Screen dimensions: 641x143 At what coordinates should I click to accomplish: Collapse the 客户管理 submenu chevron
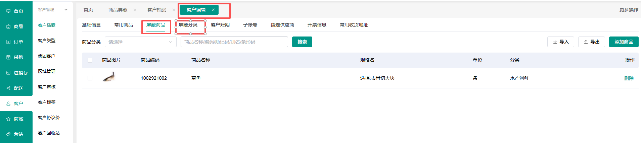[x=66, y=10]
